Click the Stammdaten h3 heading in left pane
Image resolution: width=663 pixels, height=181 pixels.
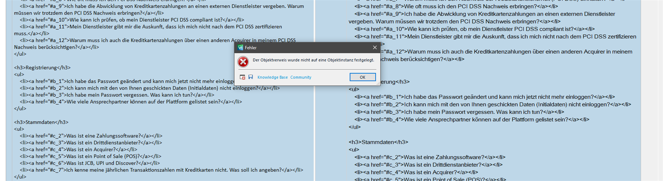point(41,122)
